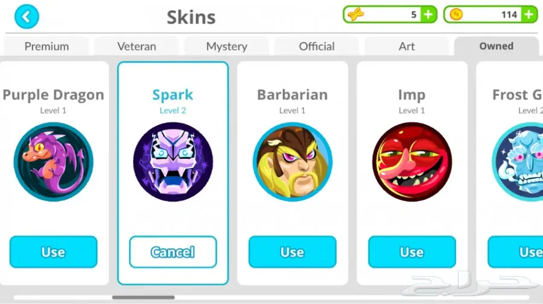Select the Imp skin image
Viewport: 543px width, 304px height.
(411, 162)
